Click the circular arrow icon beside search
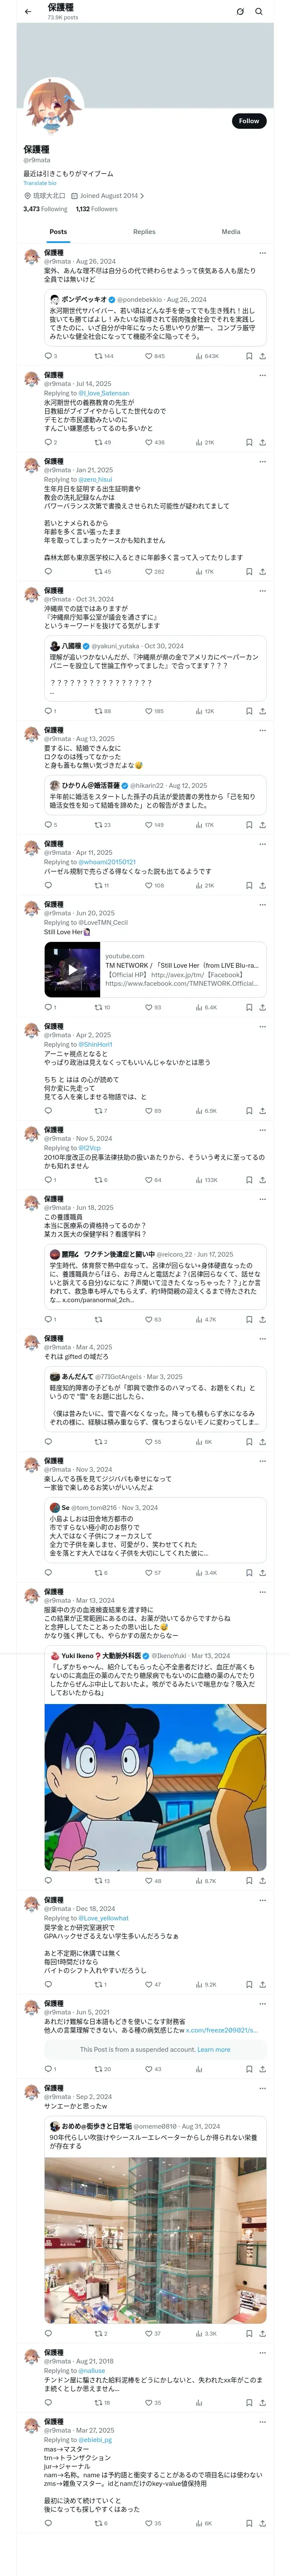This screenshot has width=290, height=2576. (x=240, y=12)
